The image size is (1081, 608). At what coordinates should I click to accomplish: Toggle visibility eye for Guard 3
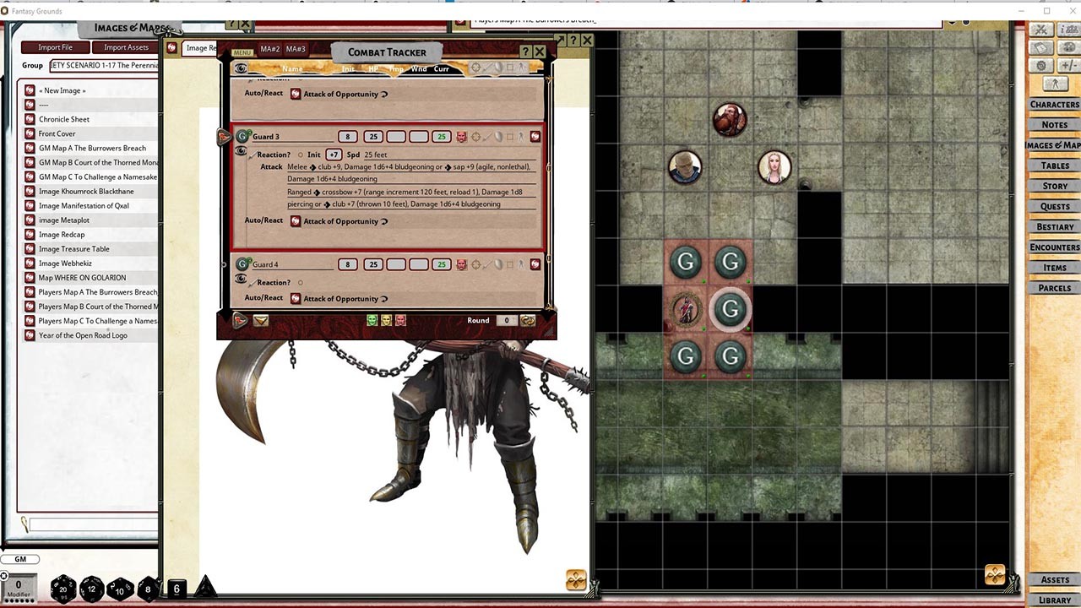(x=240, y=149)
